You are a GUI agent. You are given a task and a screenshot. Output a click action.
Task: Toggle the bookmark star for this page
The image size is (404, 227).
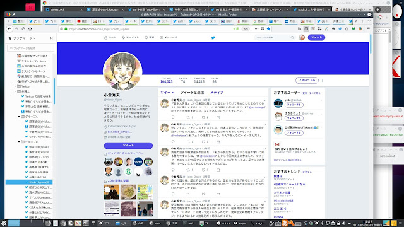click(x=268, y=29)
